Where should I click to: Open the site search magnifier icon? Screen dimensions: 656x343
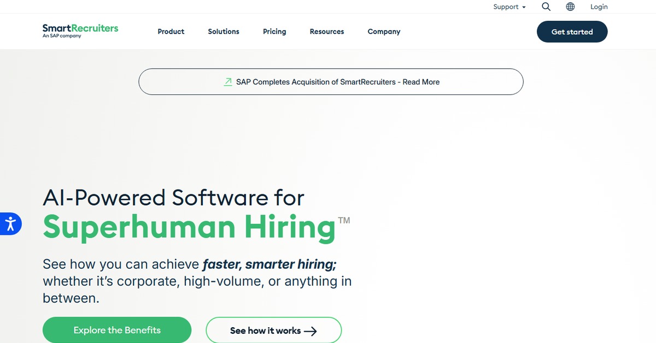coord(546,7)
